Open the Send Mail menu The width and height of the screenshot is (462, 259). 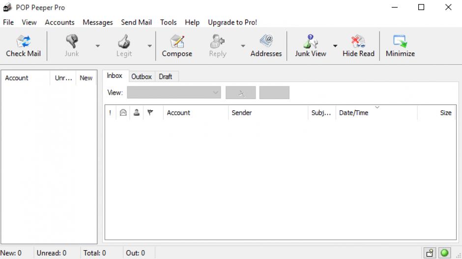click(136, 23)
